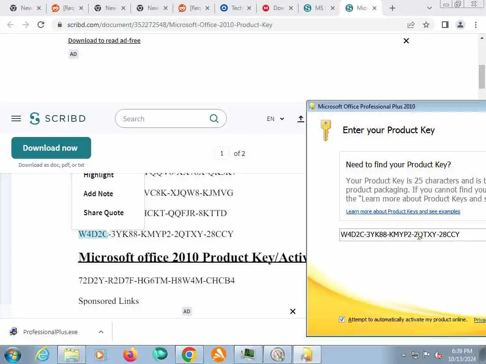The width and height of the screenshot is (486, 364).
Task: Click the Chrome taskbar icon
Action: [189, 355]
